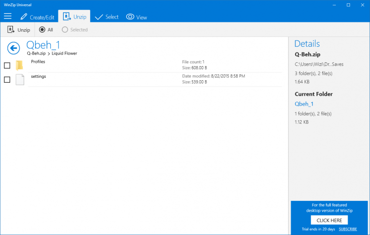Image resolution: width=370 pixels, height=235 pixels.
Task: Click the Qbeh_1 page heading
Action: pos(43,45)
